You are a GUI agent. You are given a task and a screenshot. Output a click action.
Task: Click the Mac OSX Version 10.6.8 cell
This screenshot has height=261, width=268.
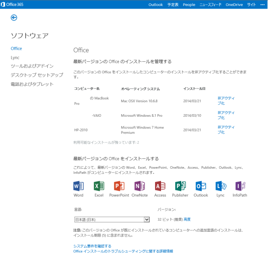[139, 101]
